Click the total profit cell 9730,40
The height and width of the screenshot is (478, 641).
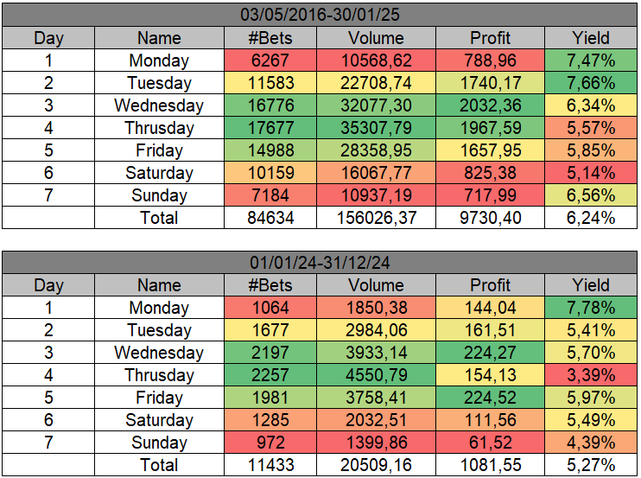[x=490, y=218]
